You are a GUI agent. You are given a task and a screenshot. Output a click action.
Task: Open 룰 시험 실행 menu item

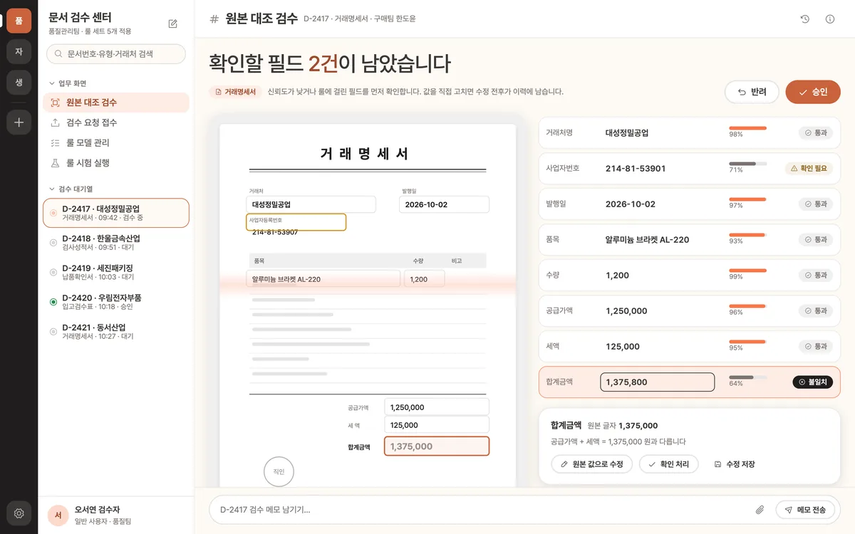point(116,162)
